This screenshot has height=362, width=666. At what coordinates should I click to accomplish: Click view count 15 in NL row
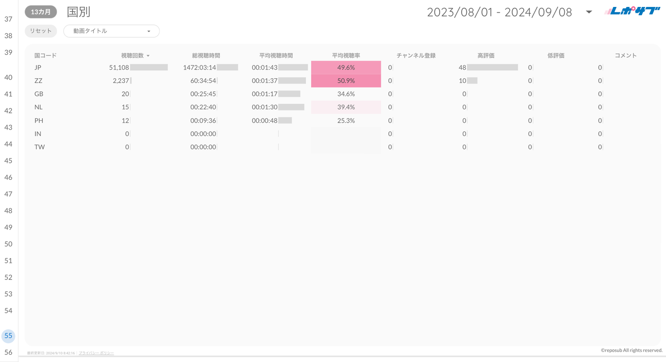(125, 107)
